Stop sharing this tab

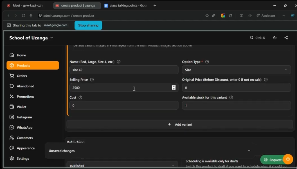[x=88, y=25]
